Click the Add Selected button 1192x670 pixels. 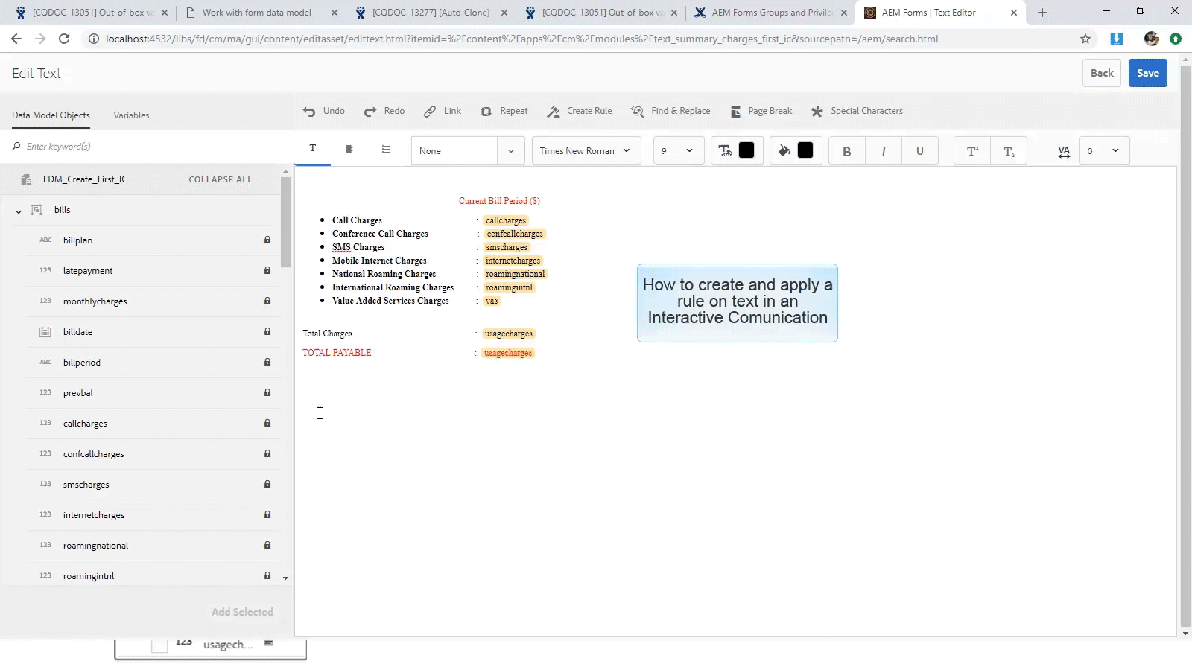[x=242, y=612]
